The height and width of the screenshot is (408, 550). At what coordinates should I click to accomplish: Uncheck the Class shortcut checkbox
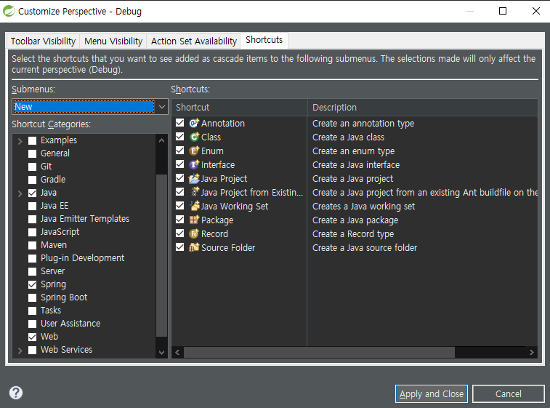[x=180, y=137]
